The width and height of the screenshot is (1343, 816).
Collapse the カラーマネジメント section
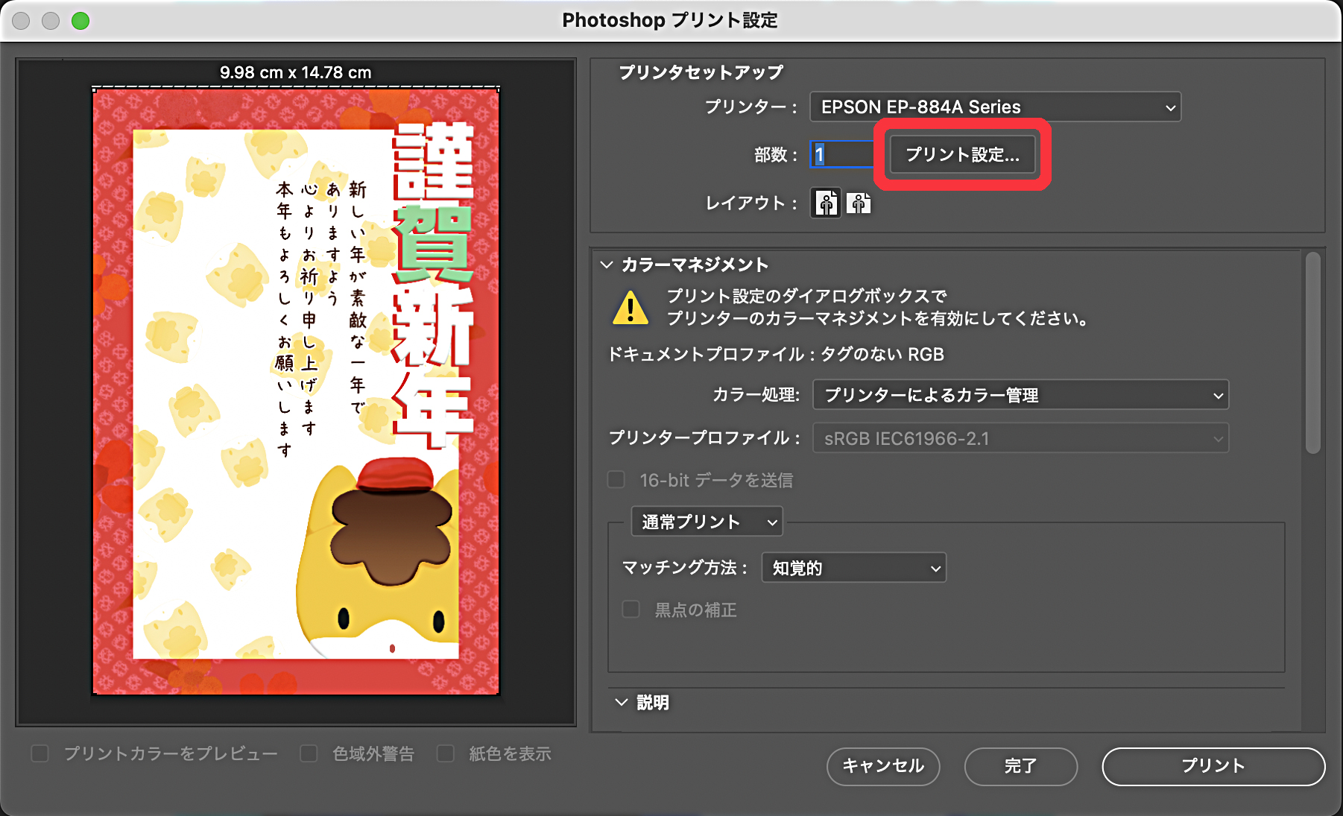click(x=607, y=265)
